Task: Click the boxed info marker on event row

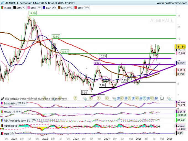Action: click(162, 98)
